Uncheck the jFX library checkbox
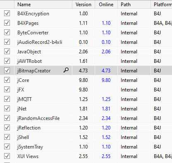The image size is (172, 163). (7, 89)
